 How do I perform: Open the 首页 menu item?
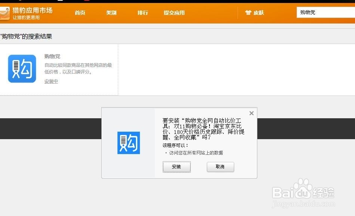tap(80, 12)
